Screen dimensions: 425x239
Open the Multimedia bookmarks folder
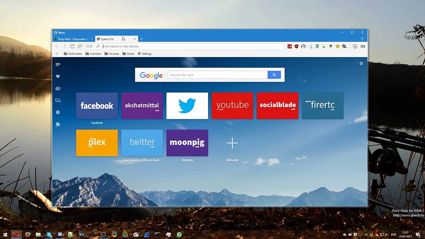click(x=73, y=54)
